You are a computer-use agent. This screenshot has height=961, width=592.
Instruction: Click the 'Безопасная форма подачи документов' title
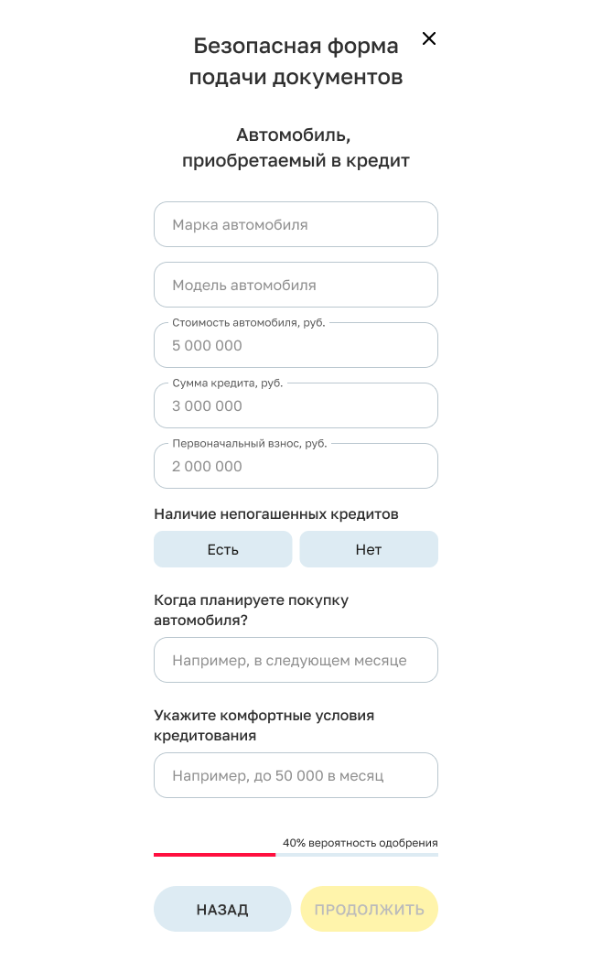point(296,61)
